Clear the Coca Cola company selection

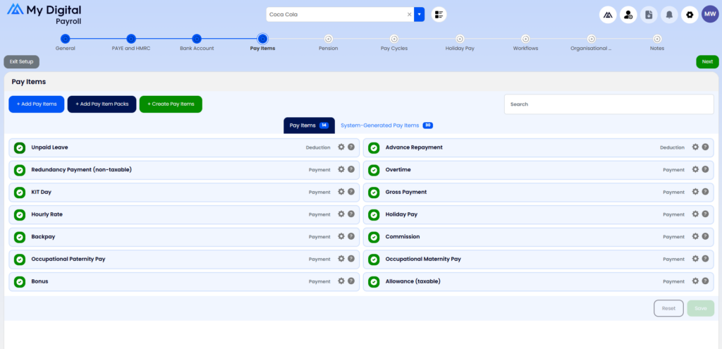pos(409,14)
